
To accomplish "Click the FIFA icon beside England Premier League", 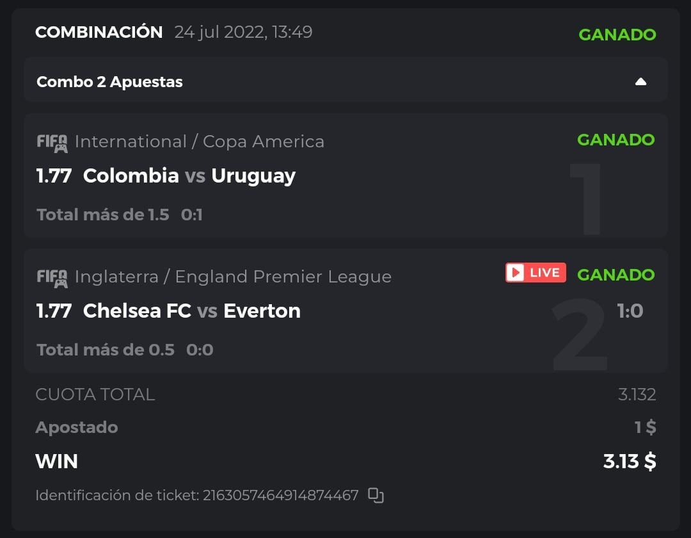I will pyautogui.click(x=52, y=277).
